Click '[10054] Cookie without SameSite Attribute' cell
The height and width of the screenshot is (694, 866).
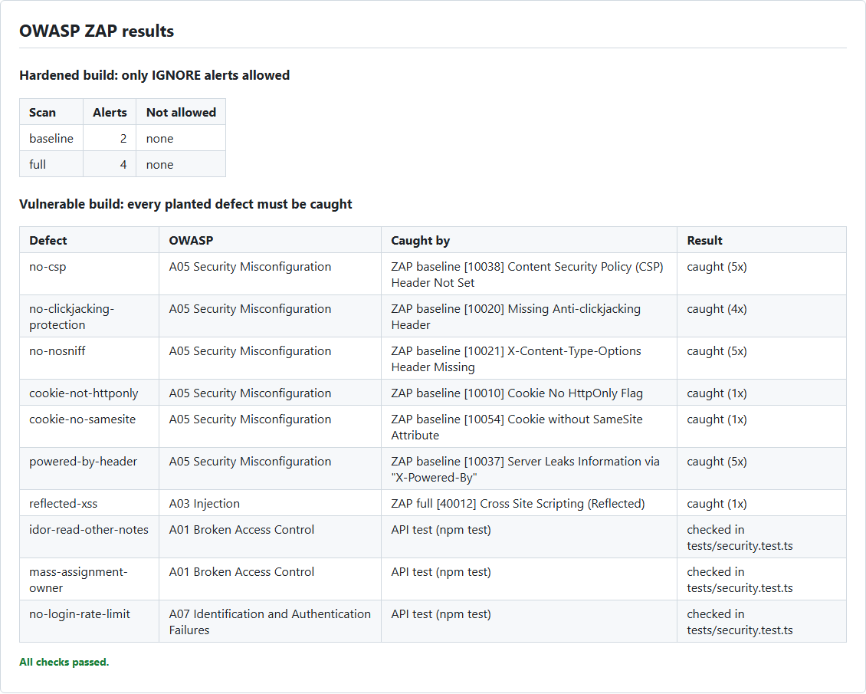529,426
